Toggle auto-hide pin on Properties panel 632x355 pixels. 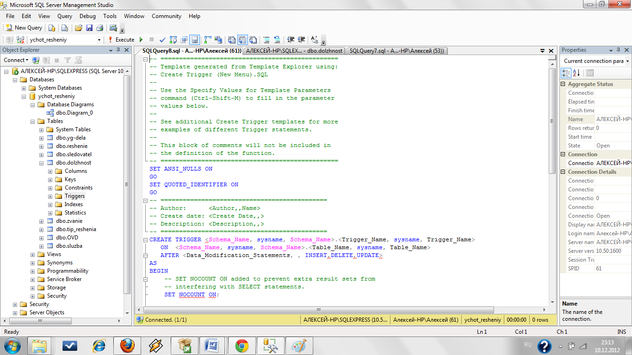pos(619,50)
